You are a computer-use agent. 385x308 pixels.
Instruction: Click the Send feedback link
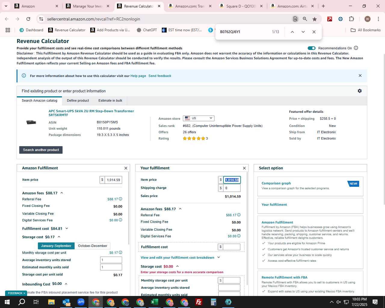point(160,76)
